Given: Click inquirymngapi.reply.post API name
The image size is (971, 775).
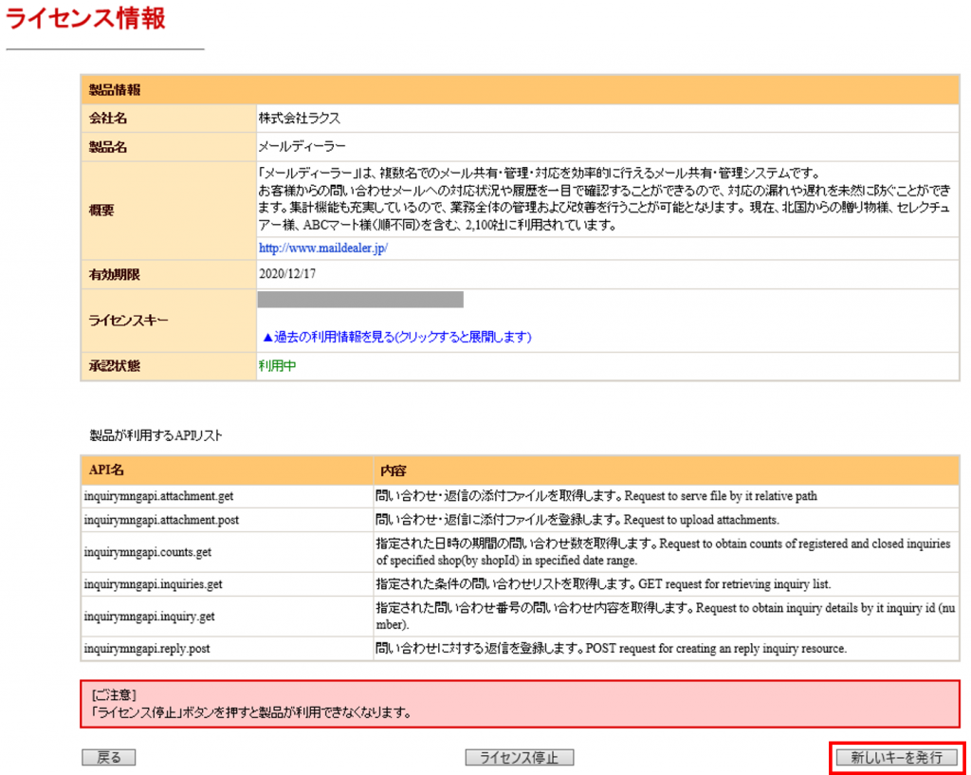Looking at the screenshot, I should [x=147, y=649].
